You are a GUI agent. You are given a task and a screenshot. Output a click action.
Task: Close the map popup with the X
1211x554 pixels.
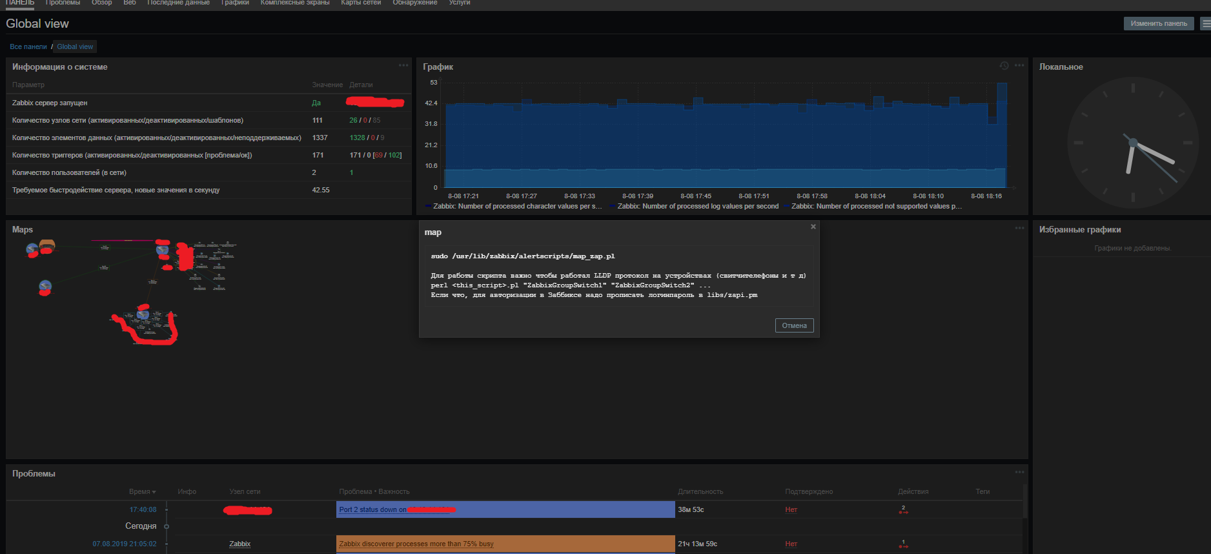point(813,227)
